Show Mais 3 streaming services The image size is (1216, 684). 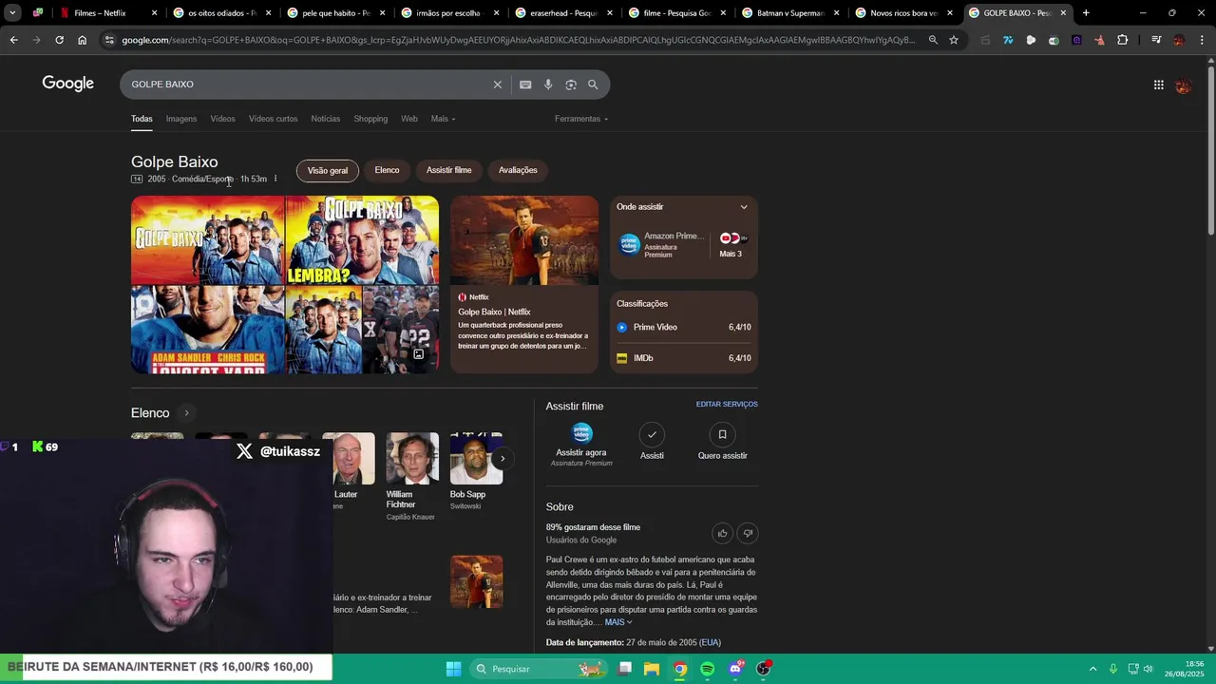pyautogui.click(x=731, y=245)
